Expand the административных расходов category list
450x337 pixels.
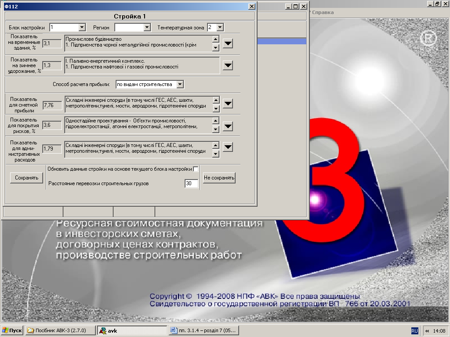click(x=228, y=147)
